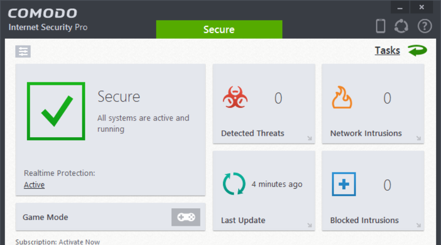Click the refresh/update icon in header
441x245 pixels.
click(401, 26)
